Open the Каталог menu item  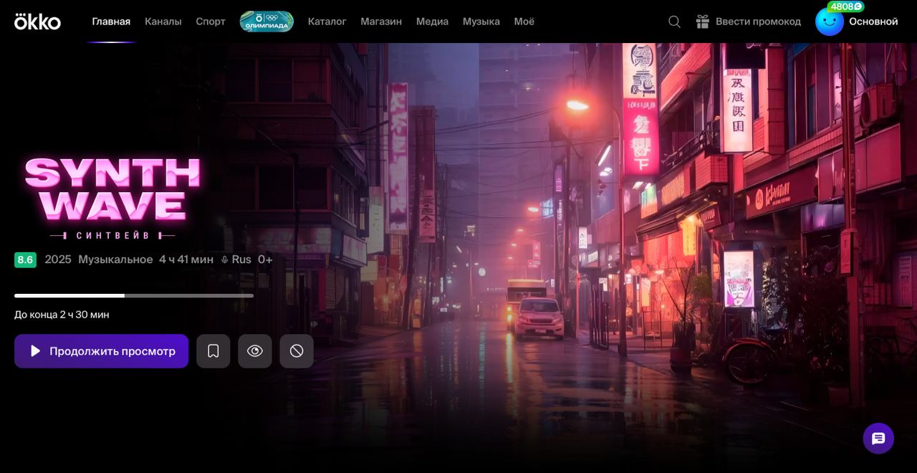tap(327, 21)
